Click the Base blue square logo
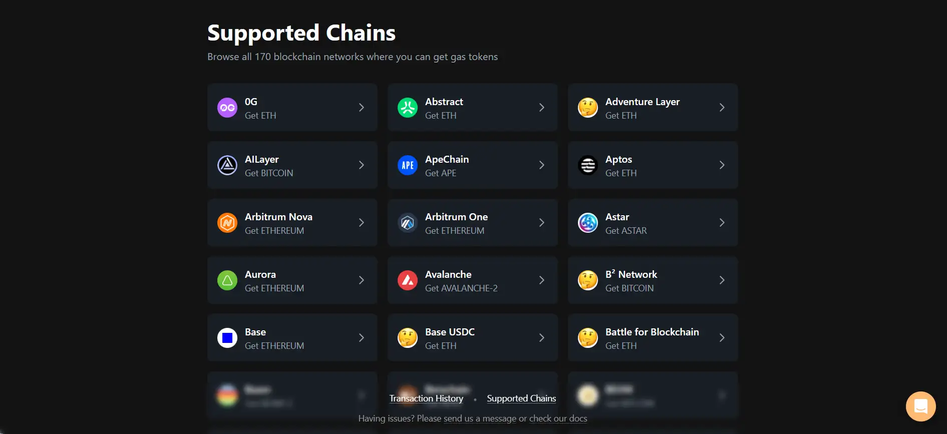 (227, 338)
